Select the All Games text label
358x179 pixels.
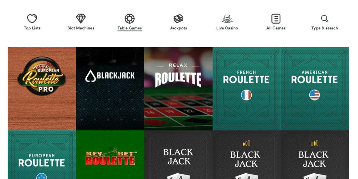click(x=276, y=28)
